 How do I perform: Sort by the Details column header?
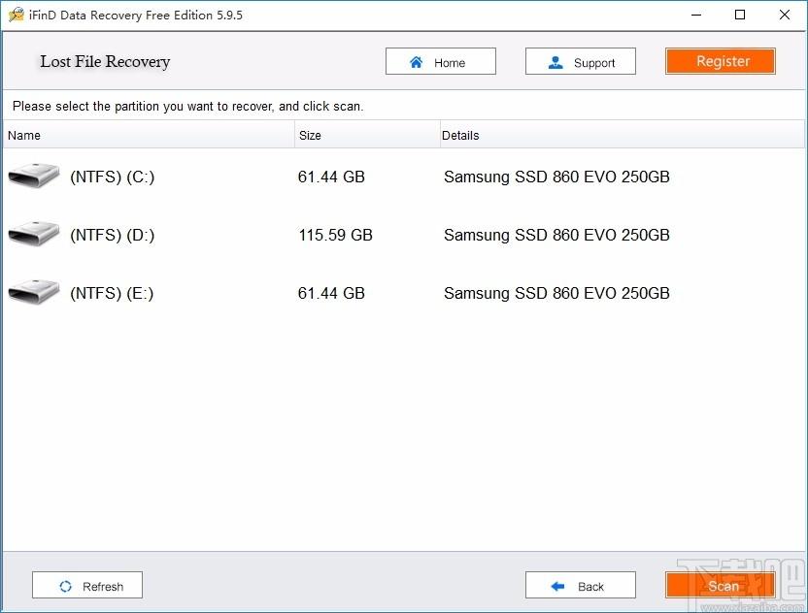click(x=622, y=135)
